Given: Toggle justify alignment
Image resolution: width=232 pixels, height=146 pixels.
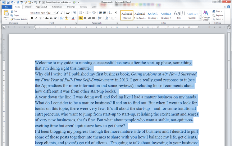Looking at the screenshot, I should tap(94, 18).
